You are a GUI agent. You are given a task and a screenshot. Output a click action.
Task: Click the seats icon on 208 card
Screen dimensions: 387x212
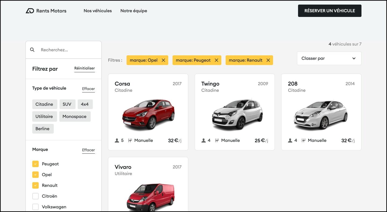tap(290, 140)
